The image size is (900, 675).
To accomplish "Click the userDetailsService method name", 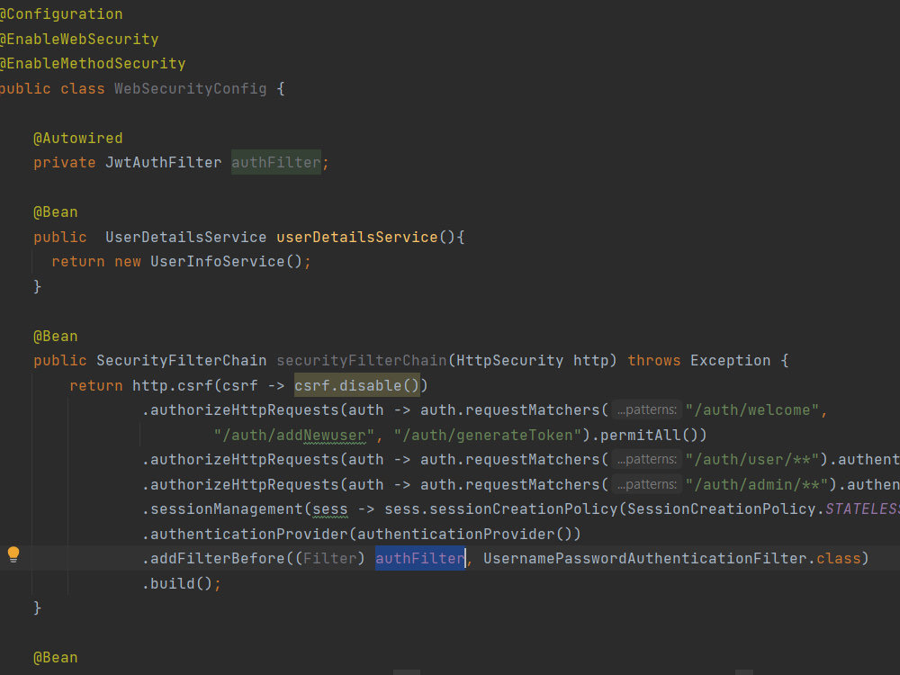I will click(357, 237).
